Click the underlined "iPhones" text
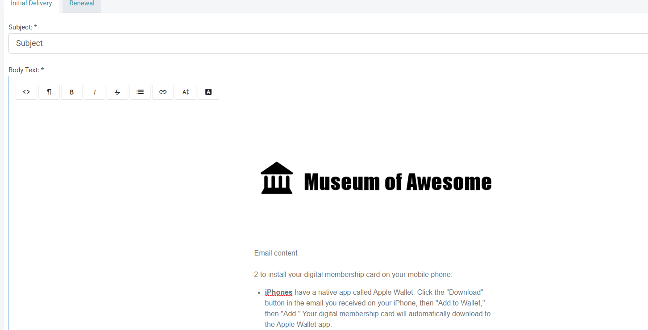The width and height of the screenshot is (648, 330). 278,293
